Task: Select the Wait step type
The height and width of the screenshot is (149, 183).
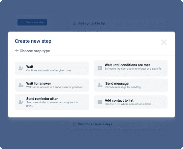Action: tap(52, 68)
